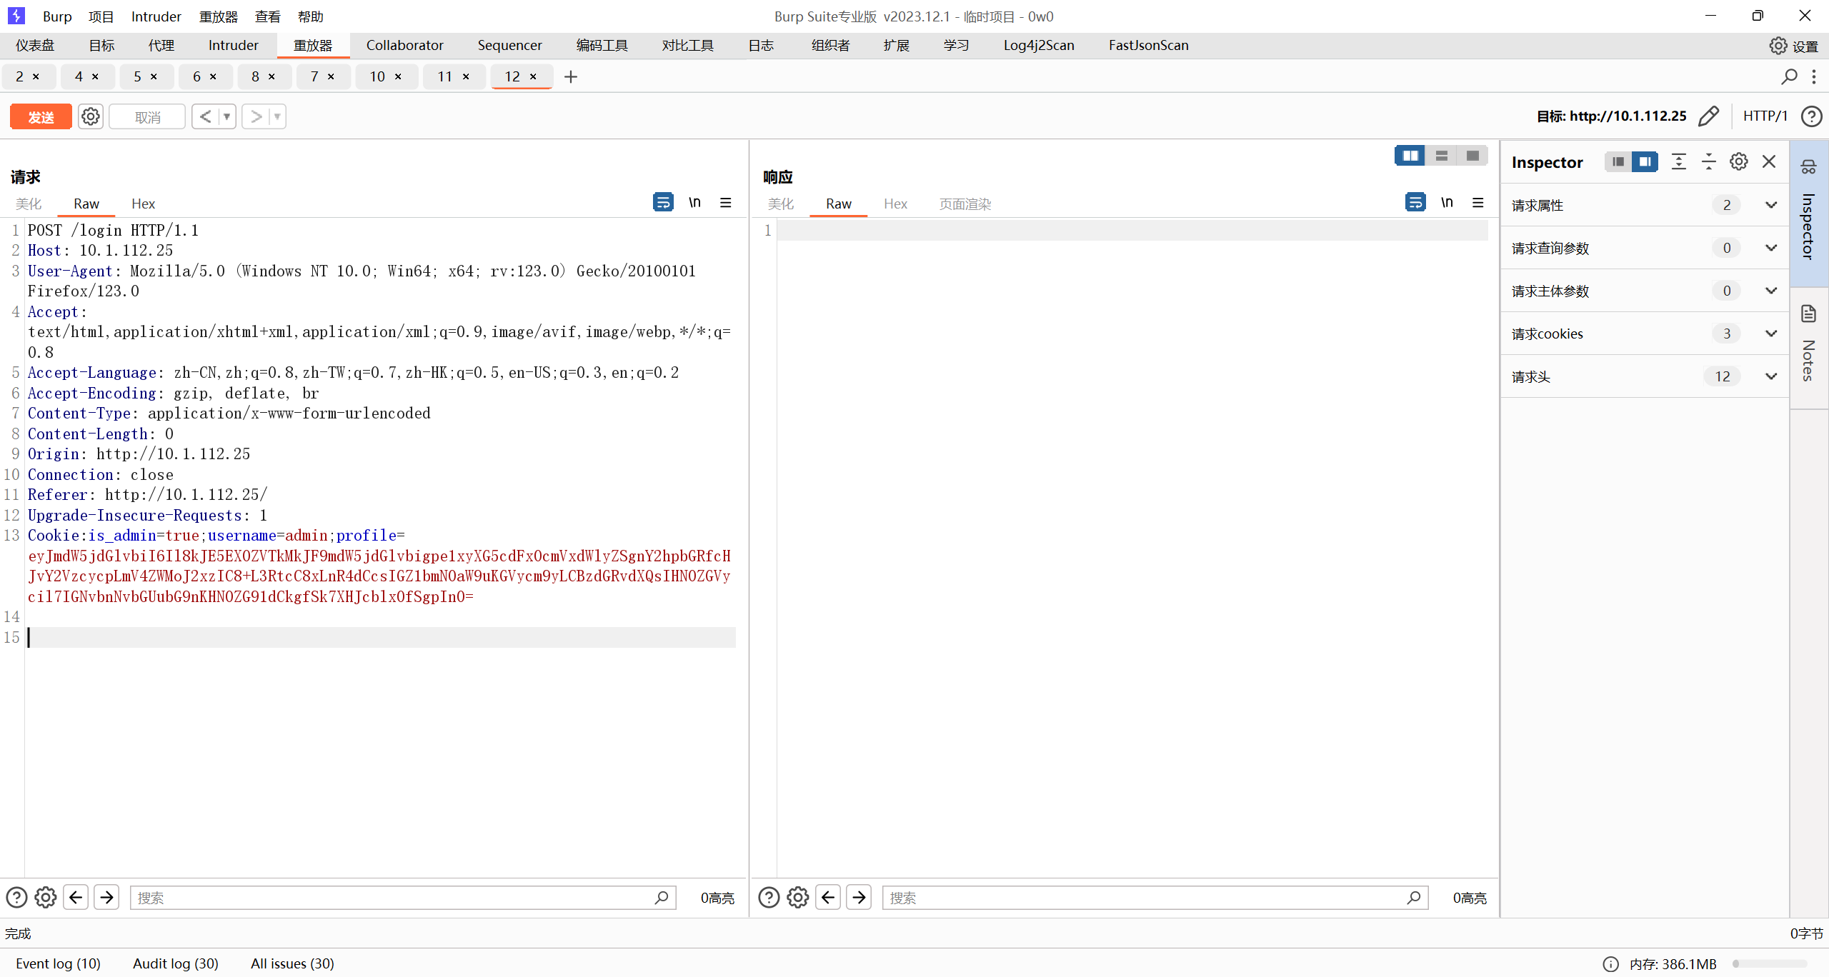The height and width of the screenshot is (977, 1829).
Task: Open Collaborator main tab
Action: [x=404, y=45]
